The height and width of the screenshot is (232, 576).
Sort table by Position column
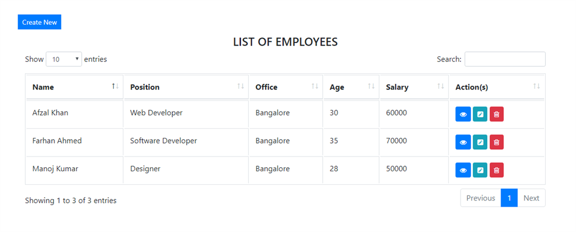pos(186,87)
